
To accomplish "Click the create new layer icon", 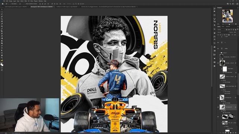I will [x=233, y=133].
